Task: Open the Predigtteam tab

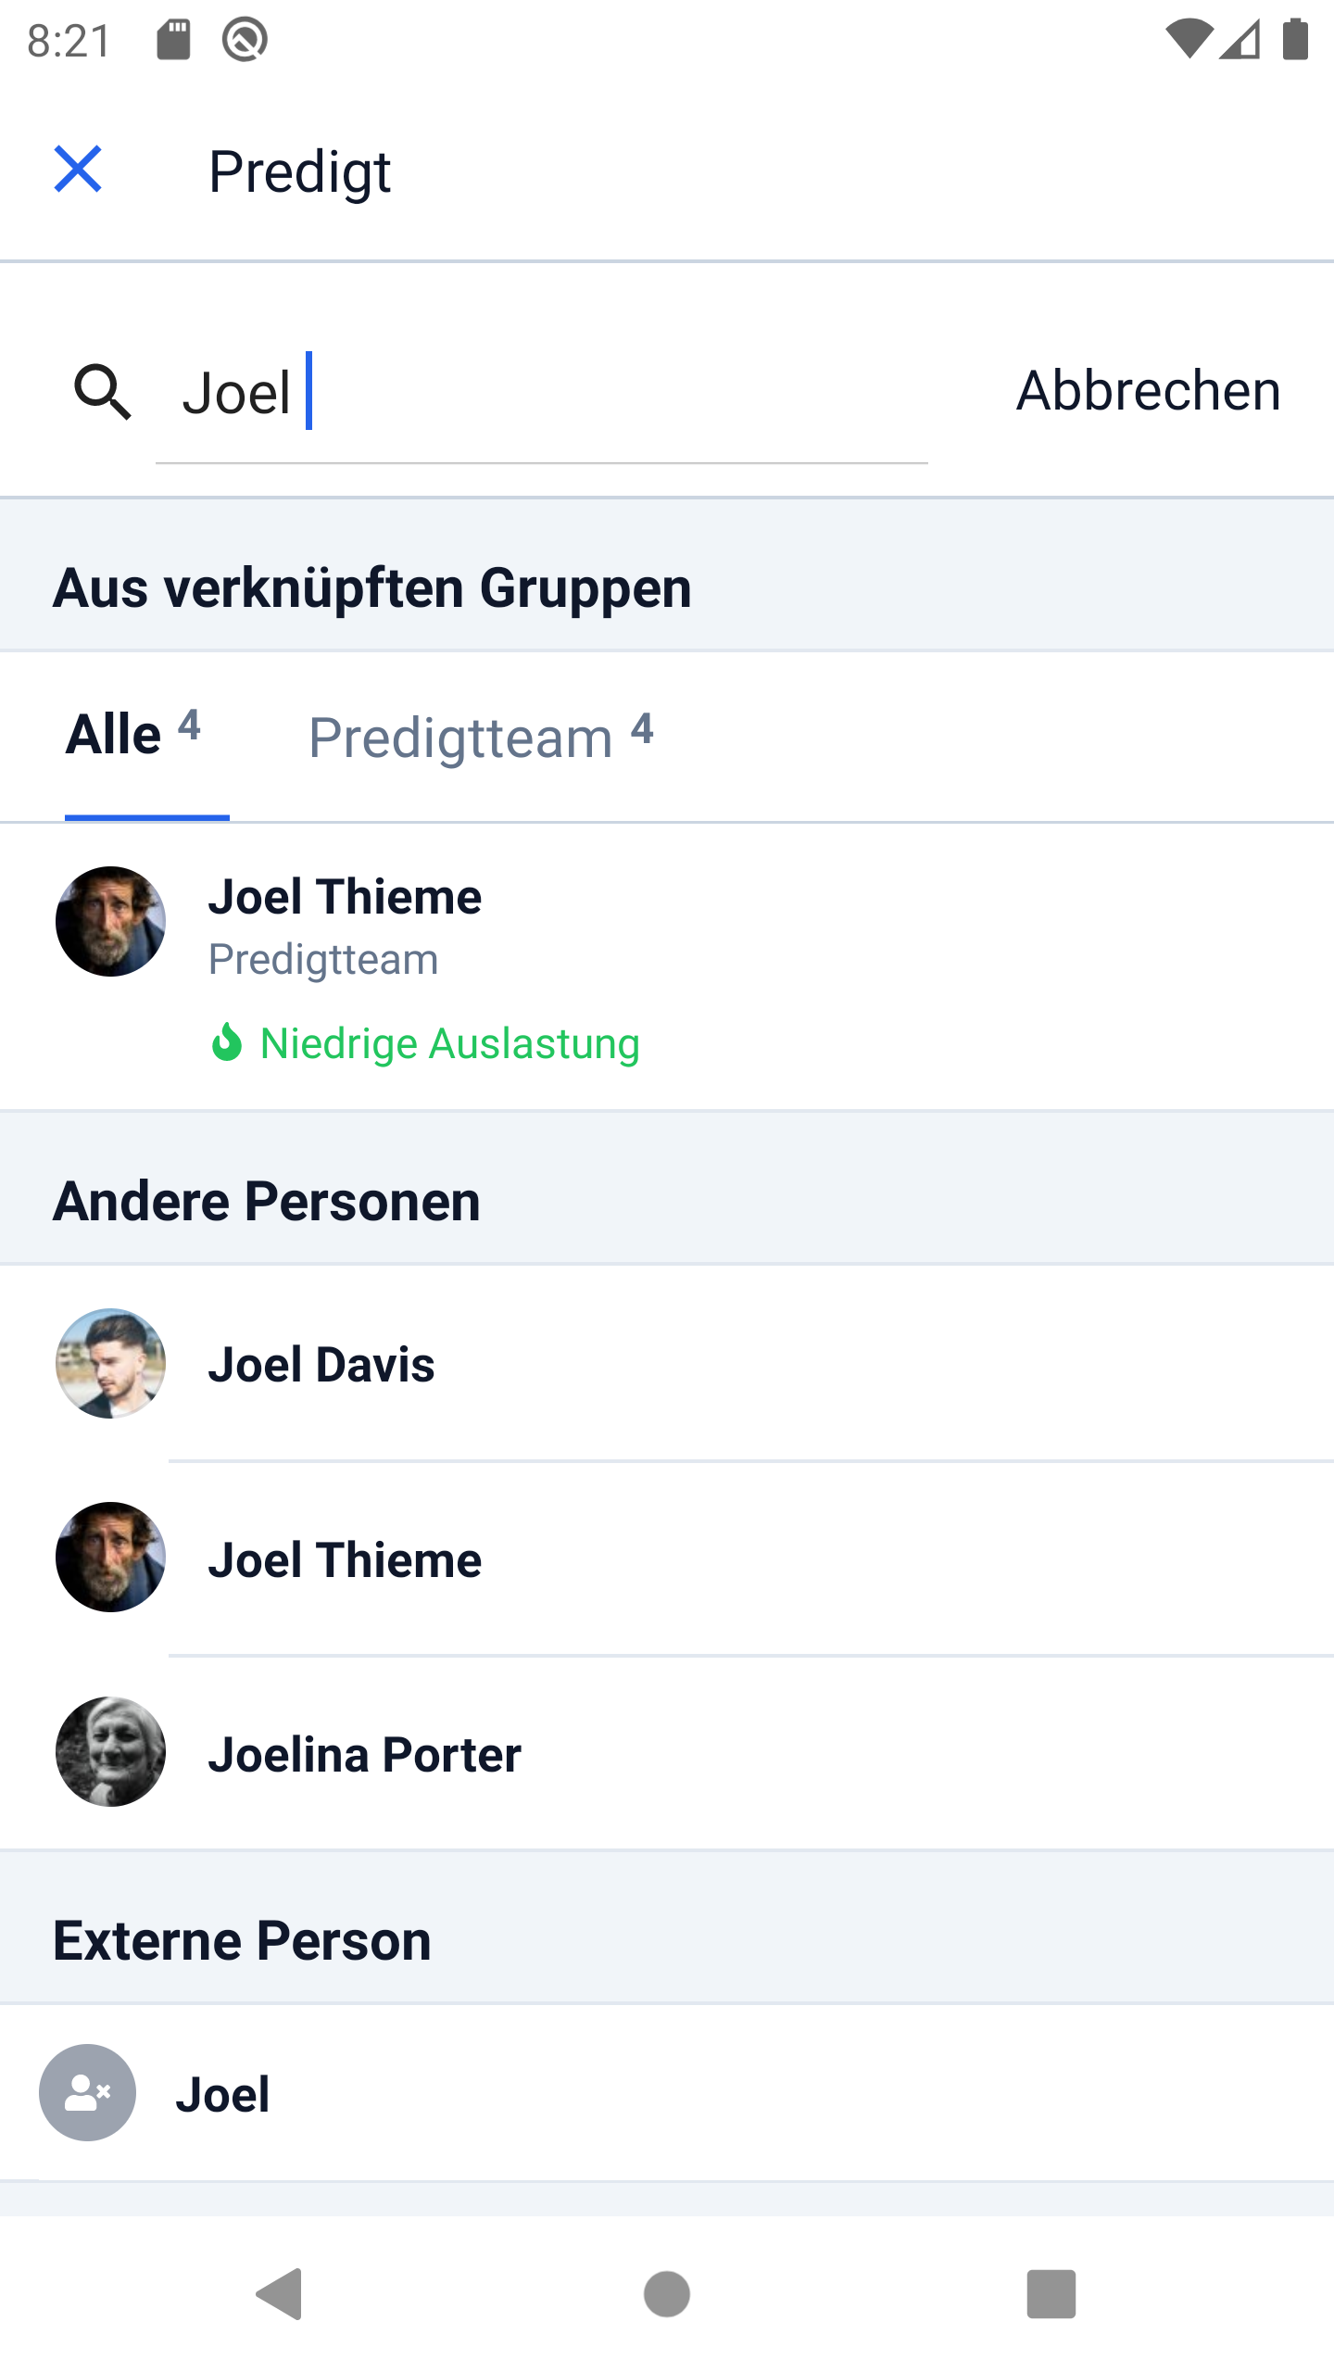Action: tap(481, 738)
